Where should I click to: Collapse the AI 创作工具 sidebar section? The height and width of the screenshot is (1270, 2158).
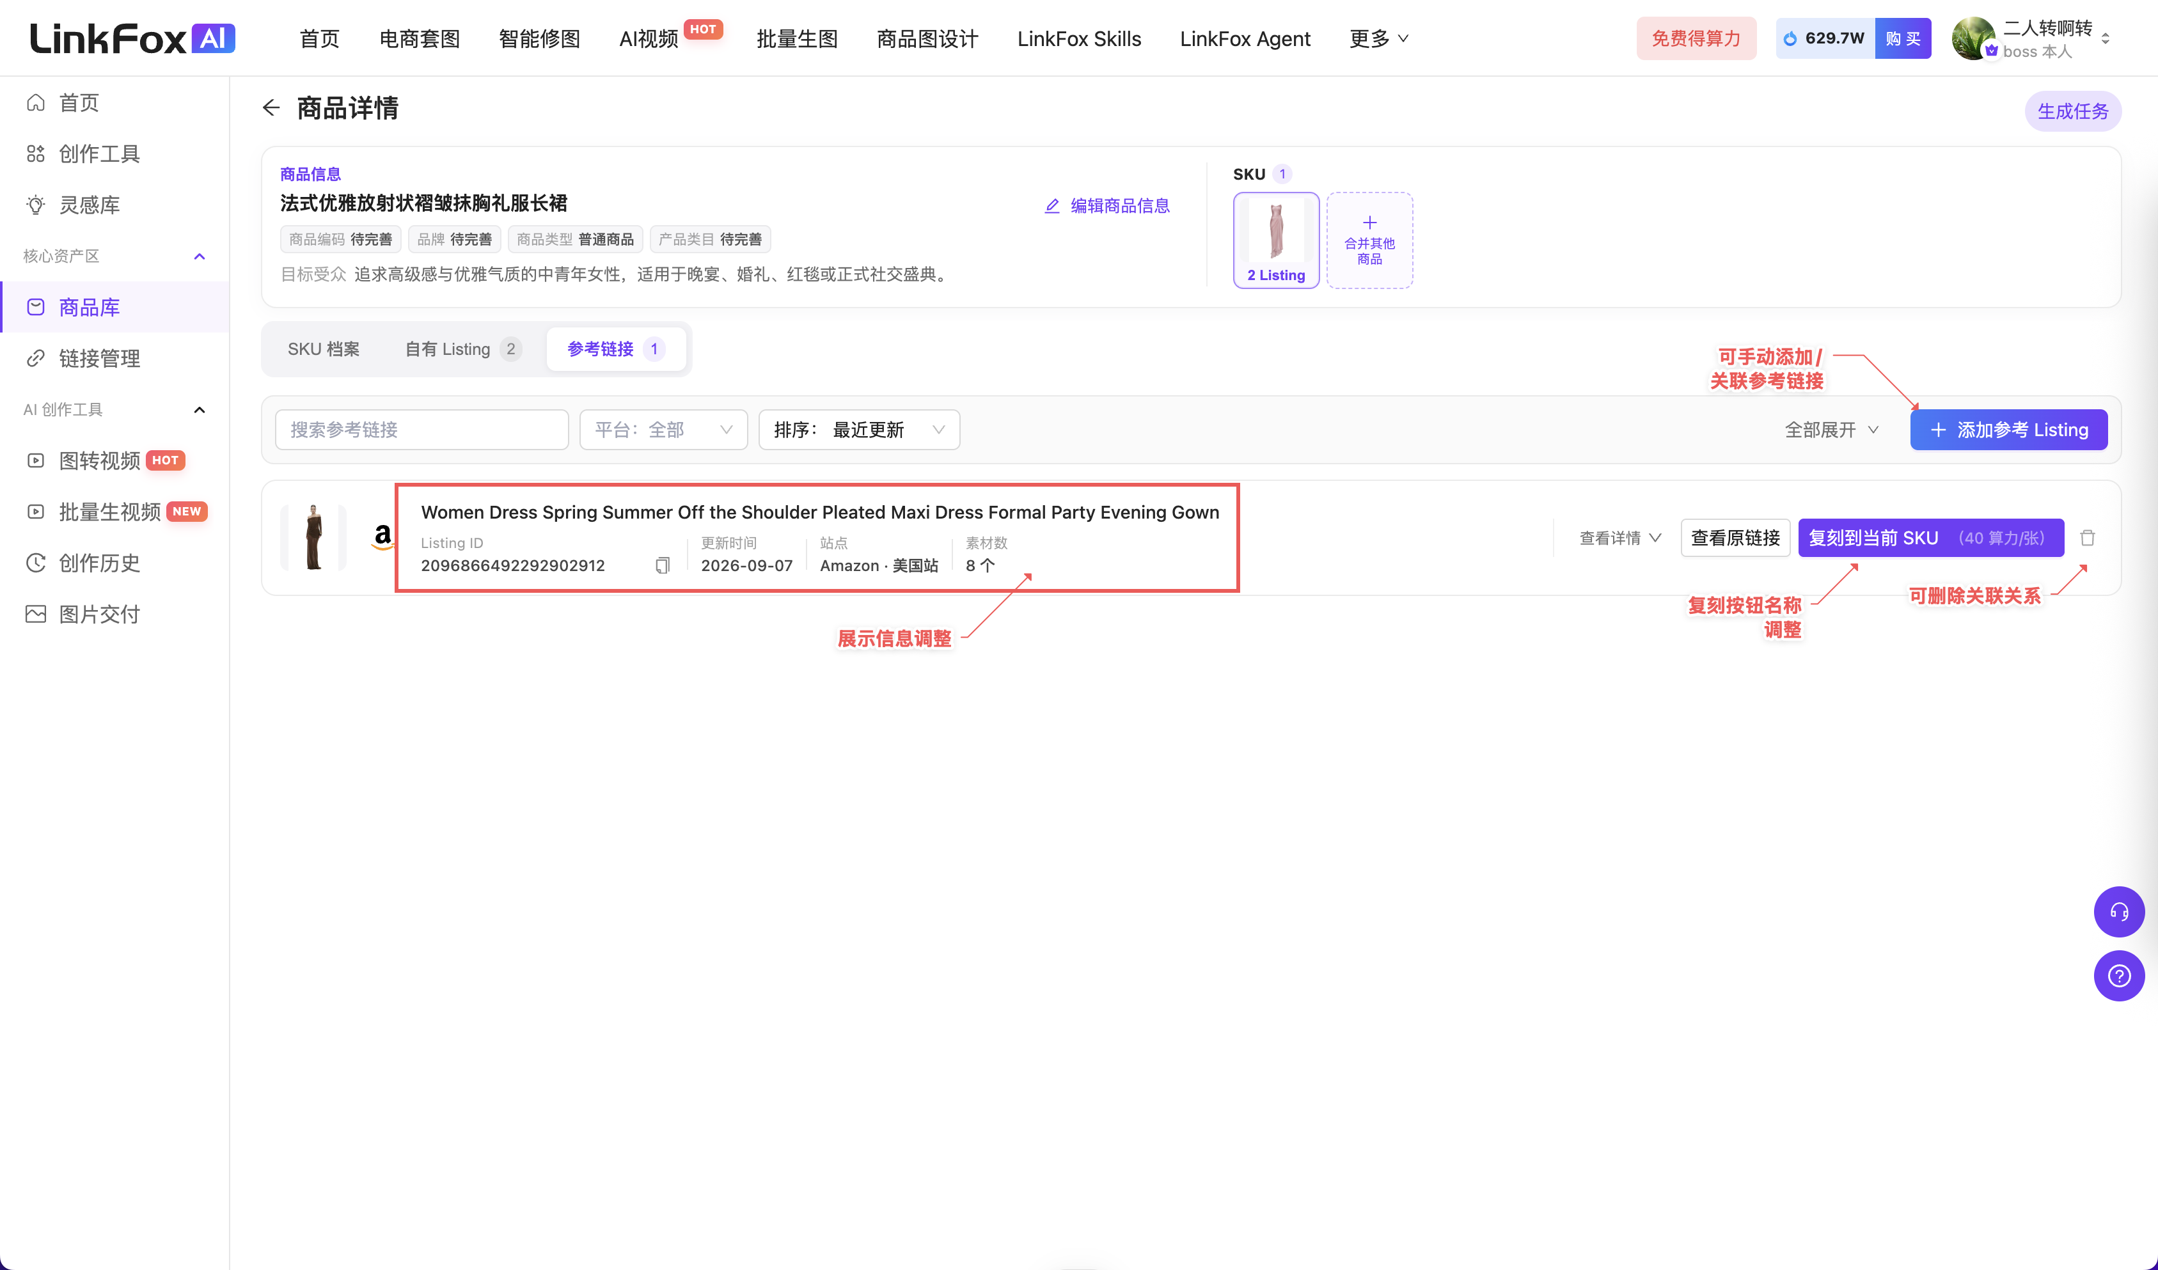[200, 409]
